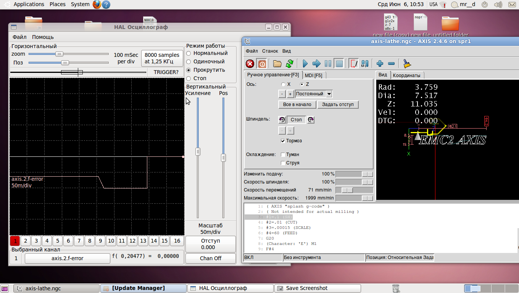Uncheck the Тормоз brake checkbox

(x=283, y=141)
